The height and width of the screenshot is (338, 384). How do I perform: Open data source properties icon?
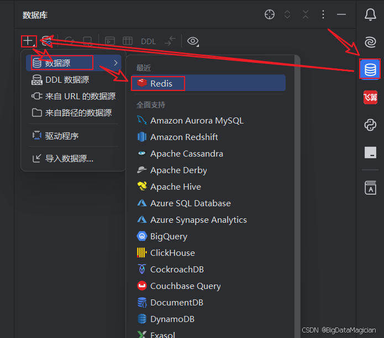pos(46,41)
